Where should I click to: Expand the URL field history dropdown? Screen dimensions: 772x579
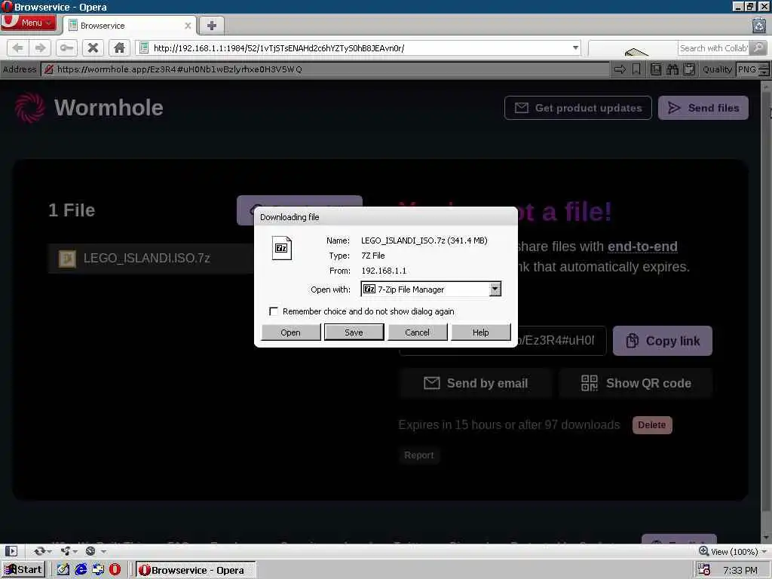(x=575, y=47)
